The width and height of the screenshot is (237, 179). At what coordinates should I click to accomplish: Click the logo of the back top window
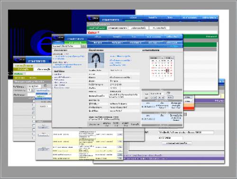click(x=93, y=18)
